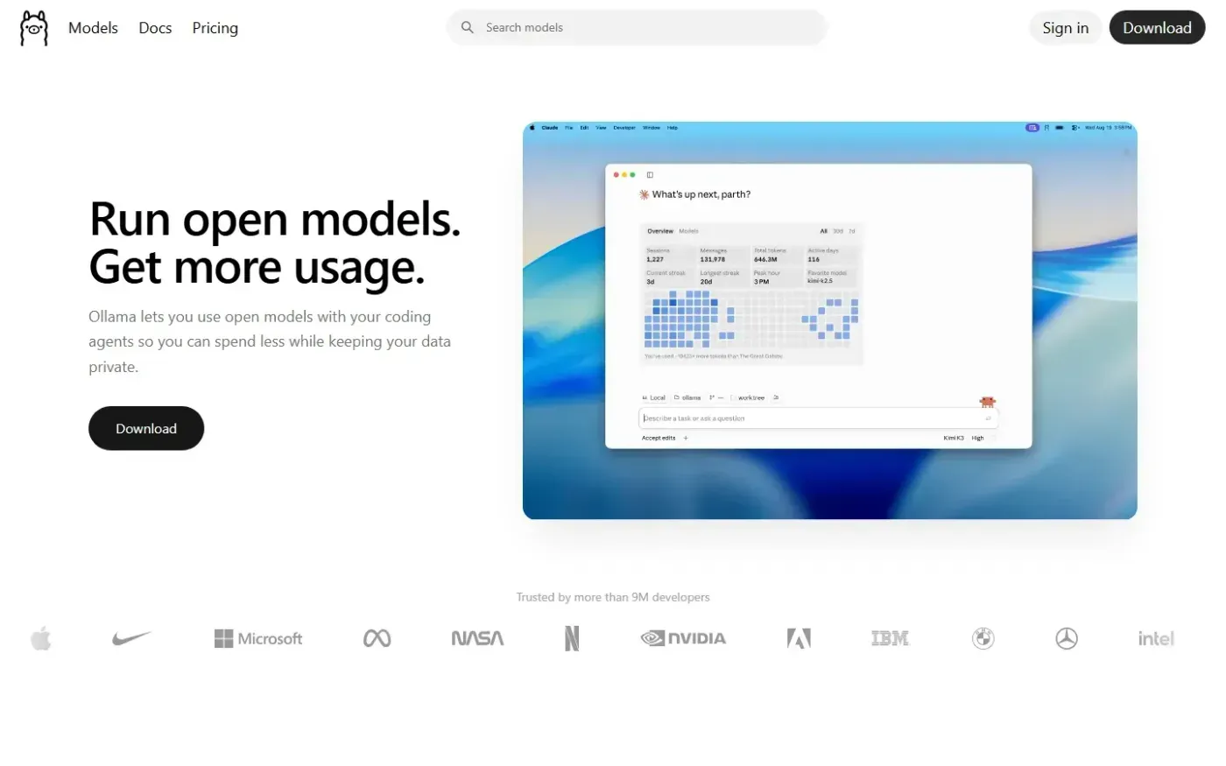This screenshot has width=1226, height=766.
Task: Click the Adobe logo
Action: (x=799, y=638)
